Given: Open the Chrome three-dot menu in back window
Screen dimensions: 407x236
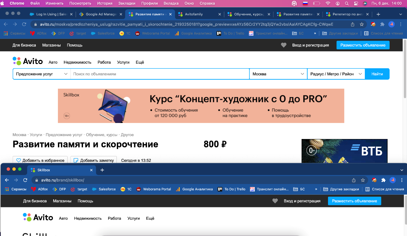Looking at the screenshot, I should 401,24.
